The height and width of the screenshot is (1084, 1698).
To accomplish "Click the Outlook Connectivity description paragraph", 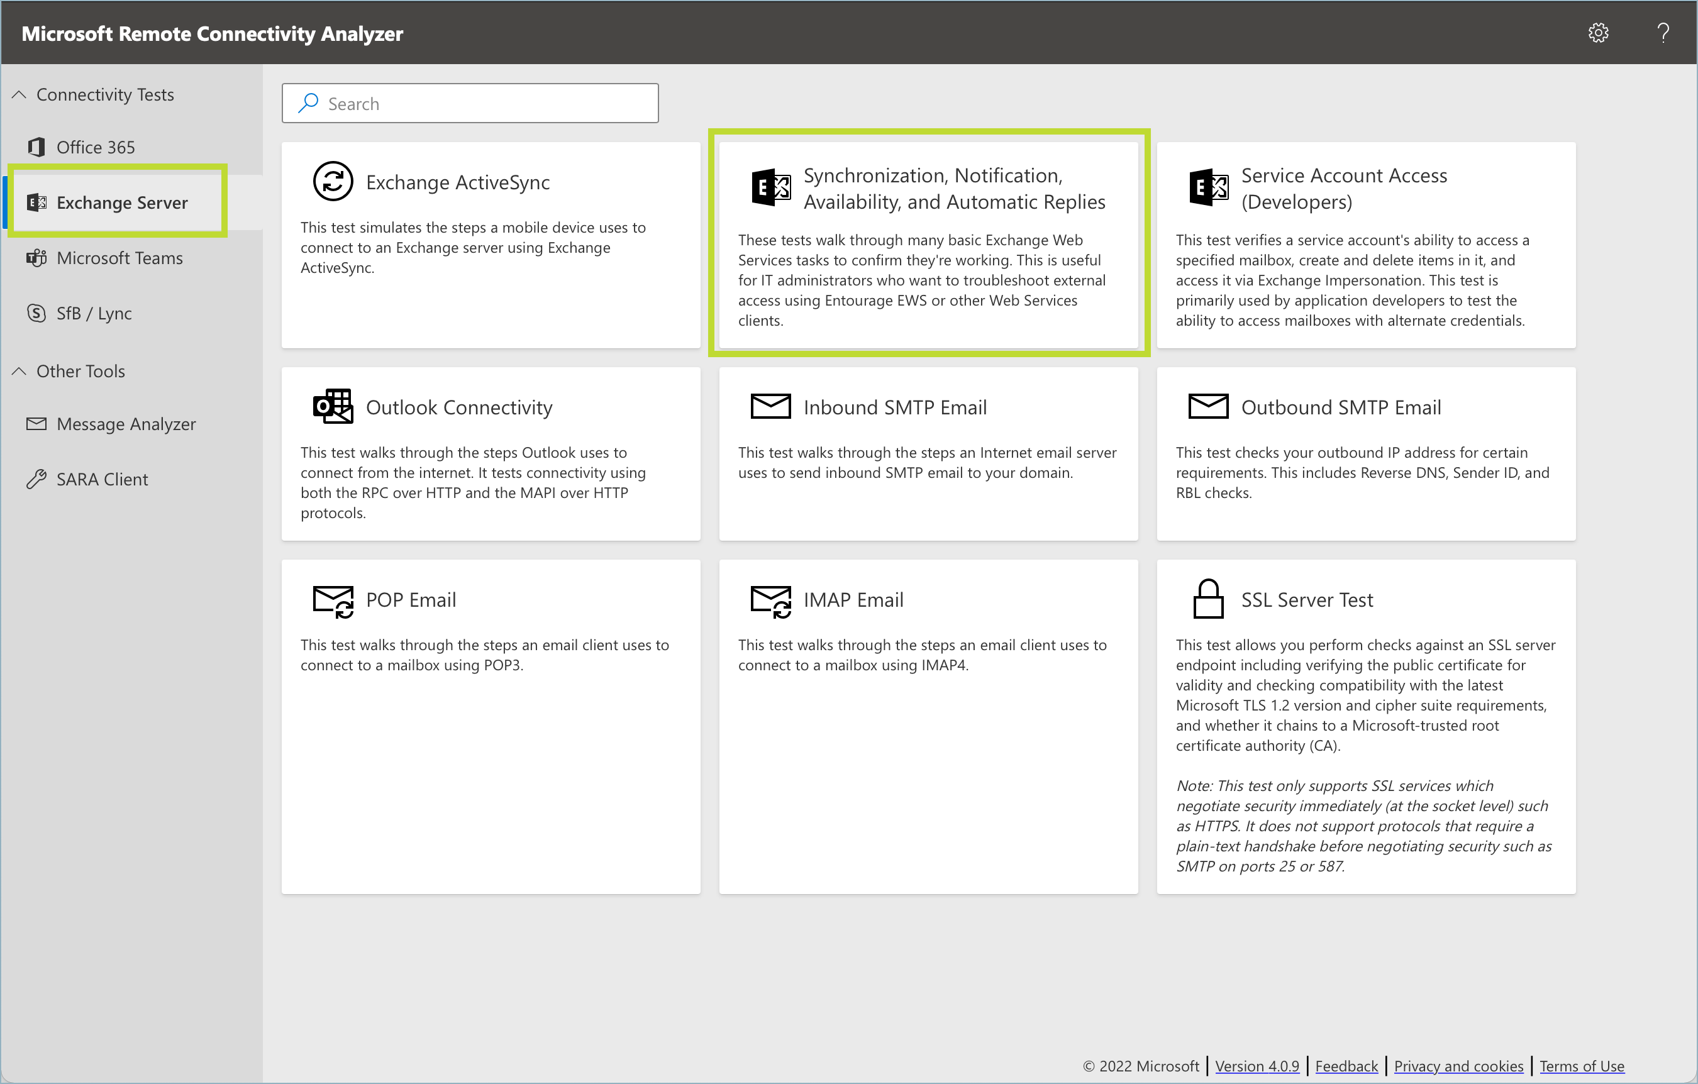I will (x=473, y=483).
